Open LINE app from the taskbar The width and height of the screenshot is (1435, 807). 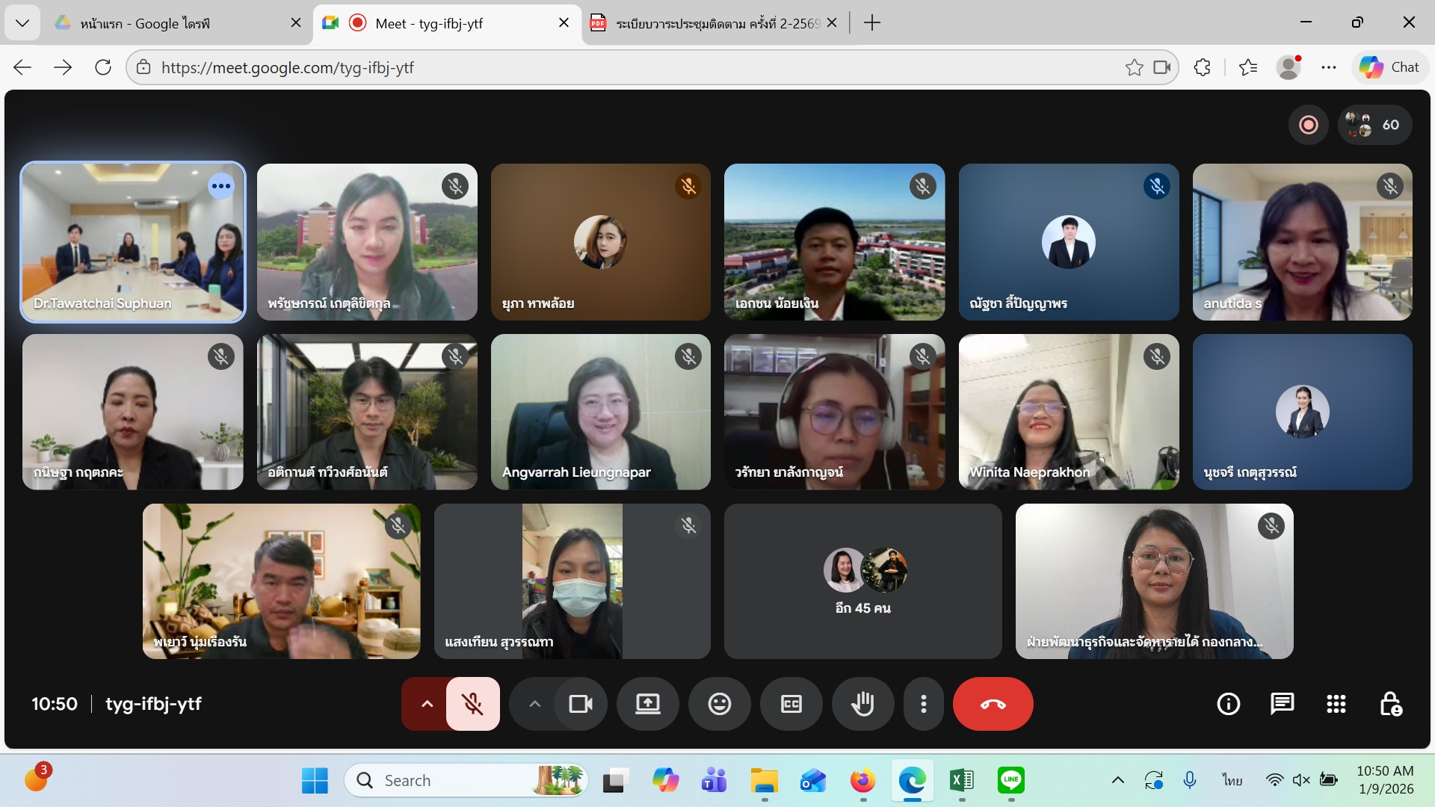1010,781
